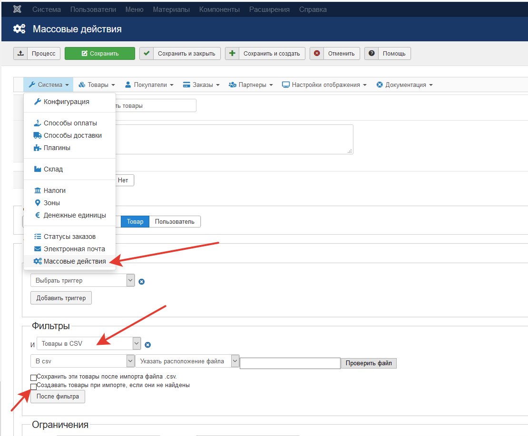This screenshot has width=528, height=436.
Task: Expand the Партнеры toolbar menu
Action: coord(251,85)
